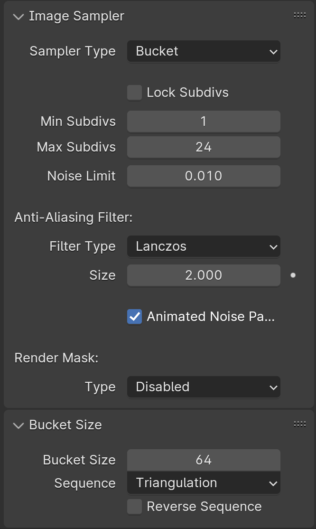
Task: Enable the Reverse Sequence checkbox
Action: (135, 507)
